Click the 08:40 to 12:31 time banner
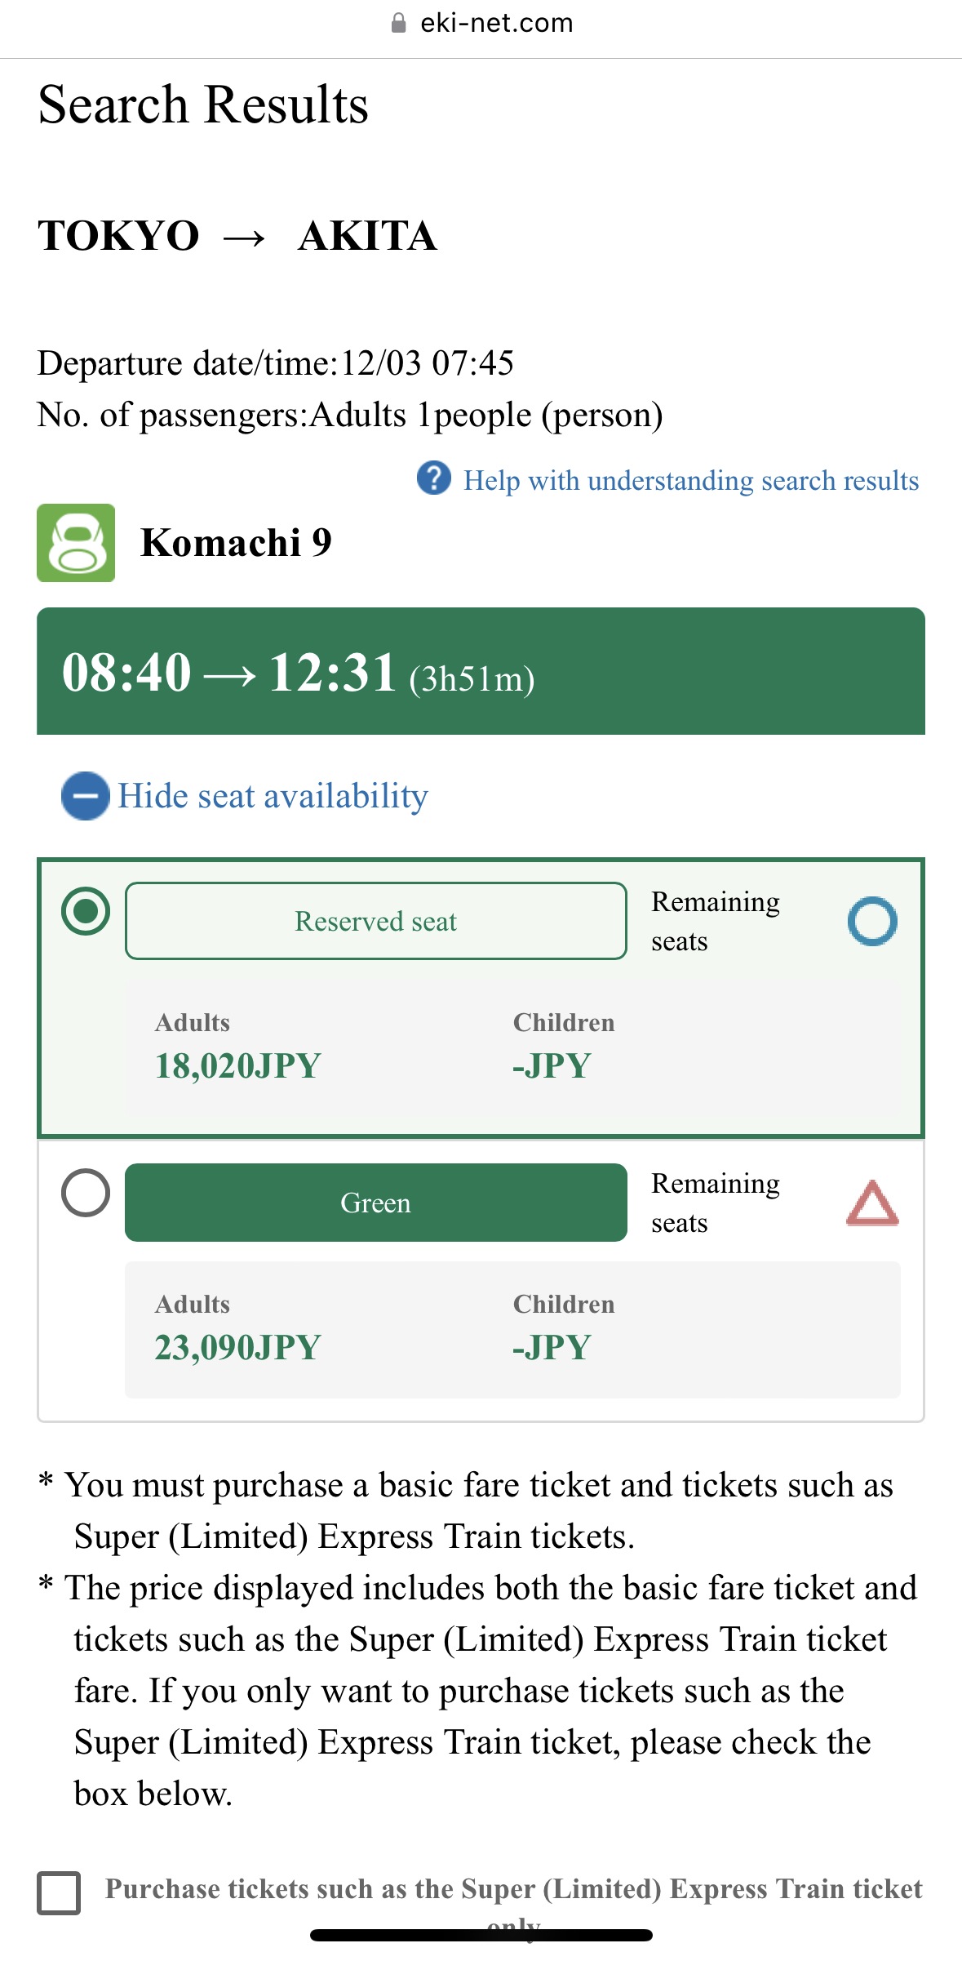Image resolution: width=962 pixels, height=1961 pixels. coord(481,671)
